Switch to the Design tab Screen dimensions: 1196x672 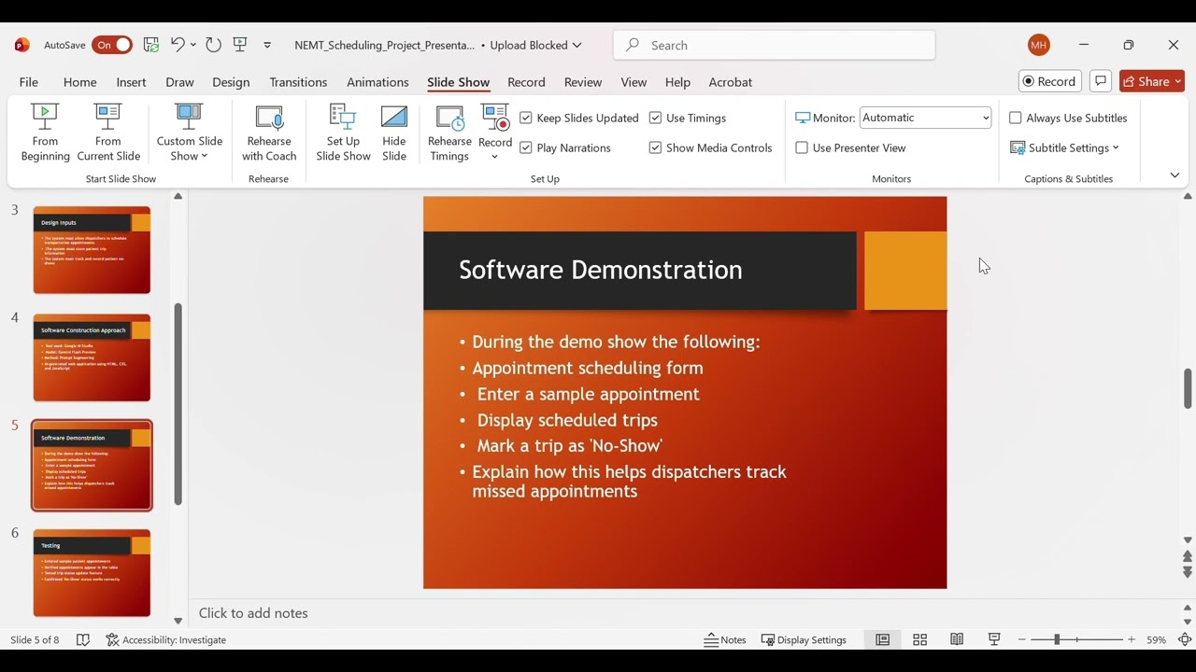pyautogui.click(x=231, y=82)
